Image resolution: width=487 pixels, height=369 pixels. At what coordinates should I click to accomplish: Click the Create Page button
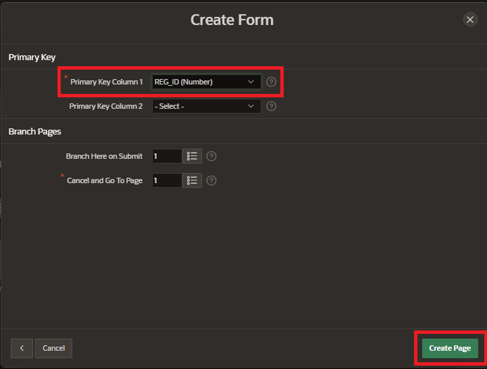450,348
